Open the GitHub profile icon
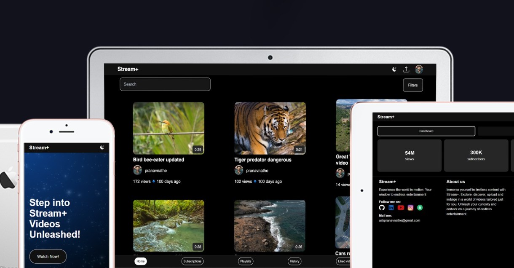Image resolution: width=514 pixels, height=268 pixels. point(382,208)
